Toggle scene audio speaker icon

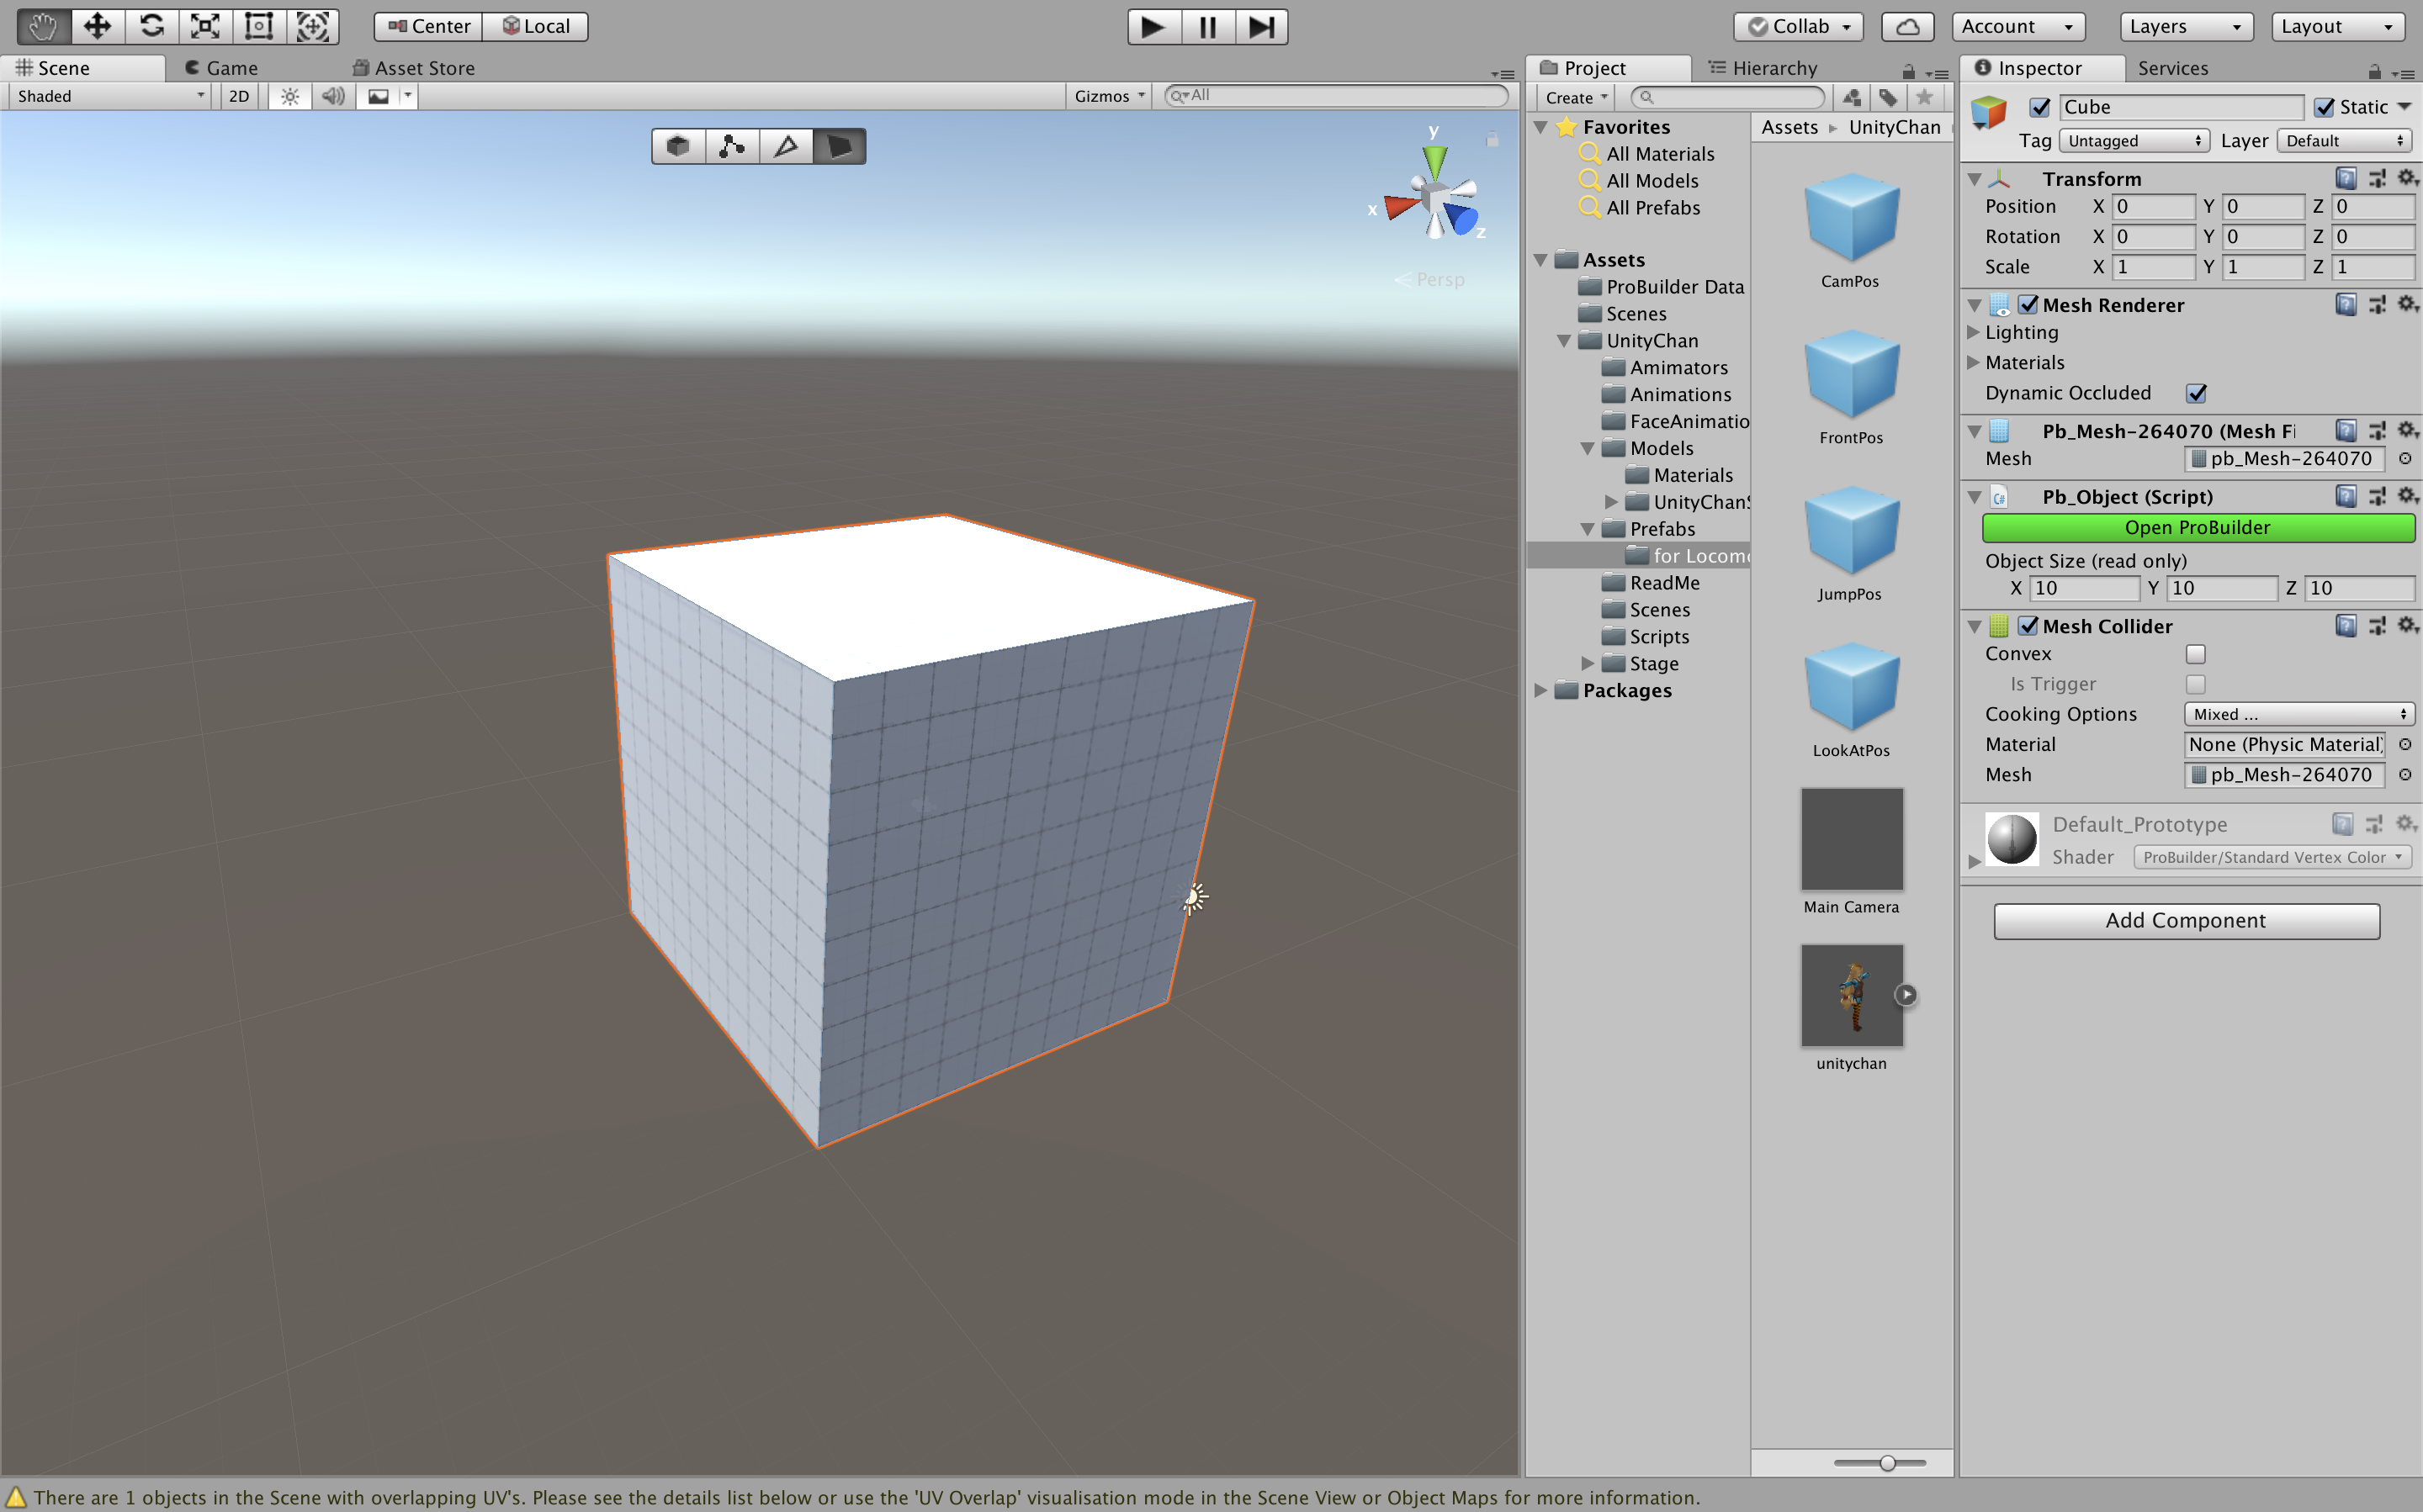pos(333,96)
